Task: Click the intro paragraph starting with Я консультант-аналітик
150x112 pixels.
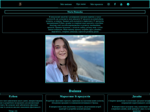Action: point(75,24)
